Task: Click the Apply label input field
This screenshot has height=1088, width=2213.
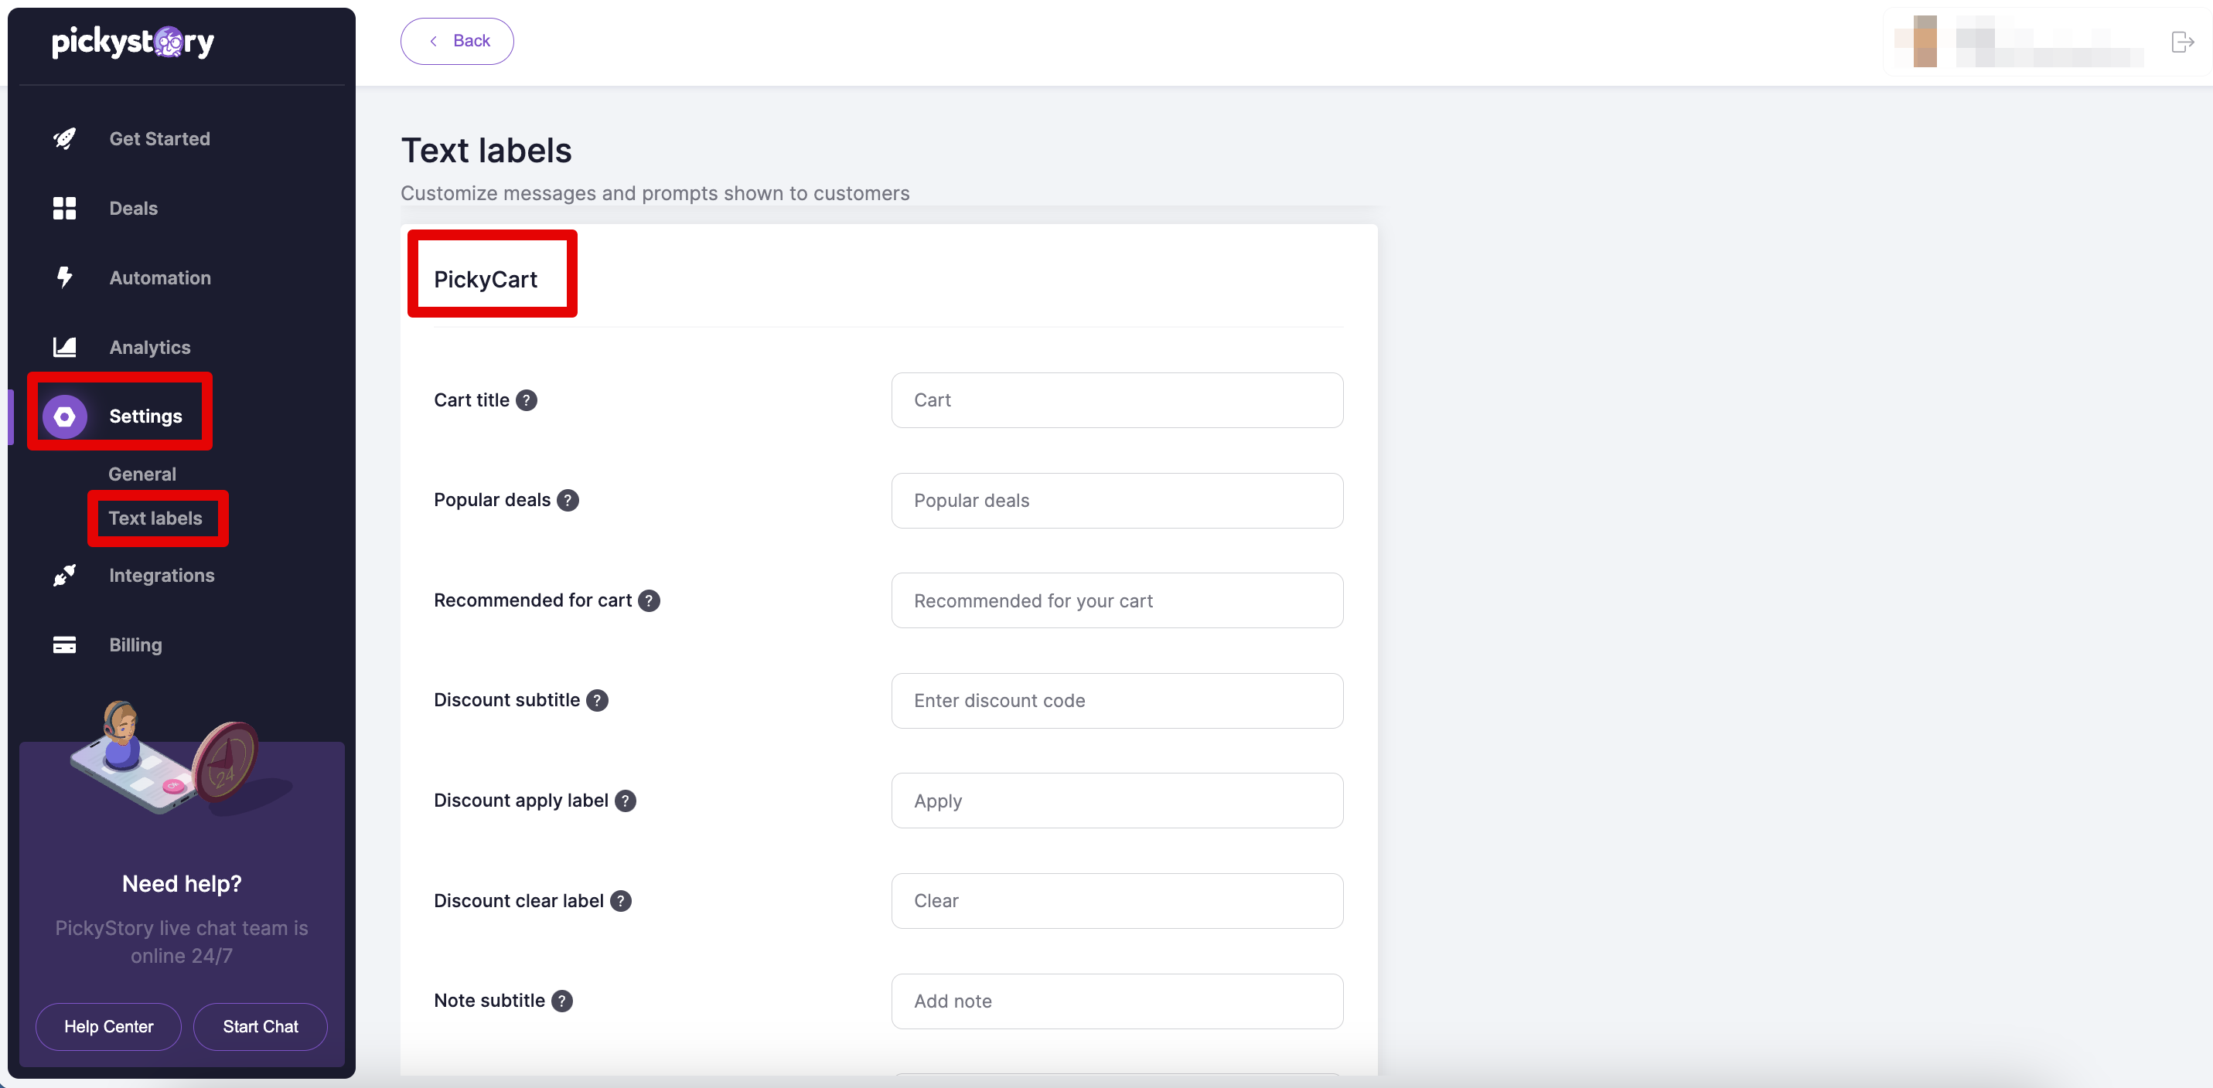Action: coord(1117,801)
